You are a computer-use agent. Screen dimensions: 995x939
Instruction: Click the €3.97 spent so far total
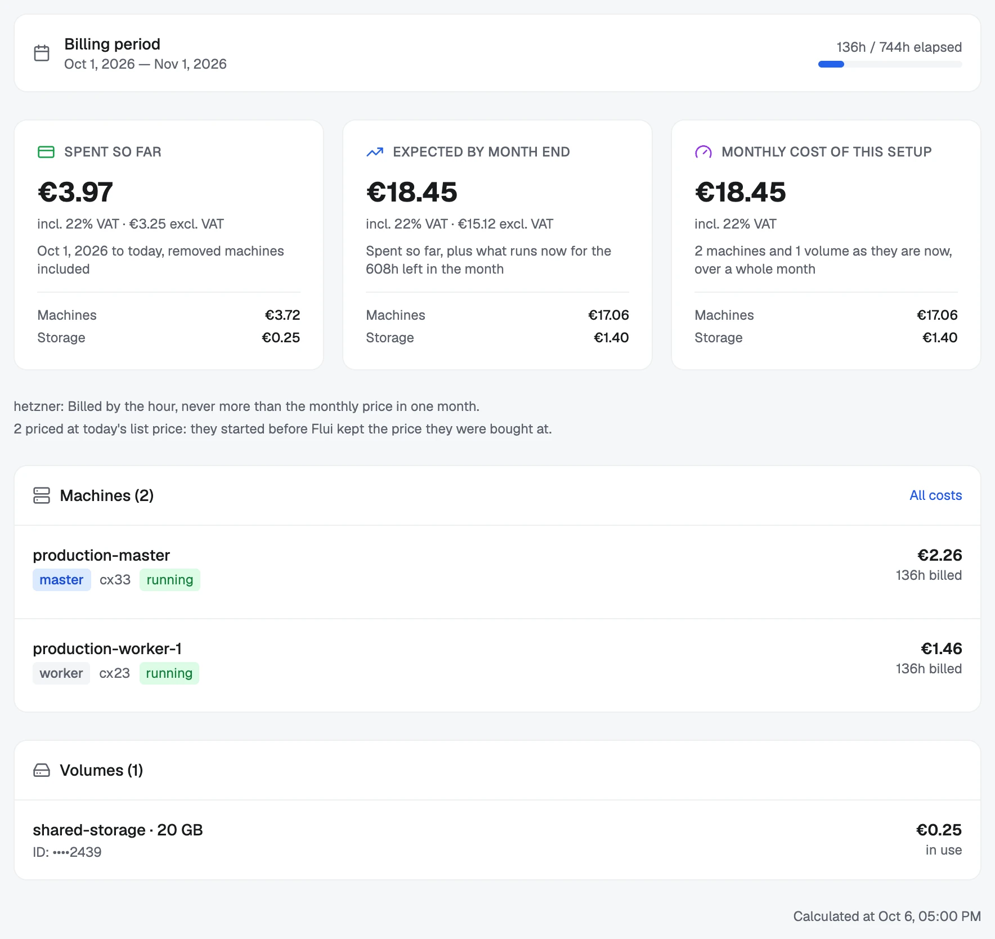75,192
